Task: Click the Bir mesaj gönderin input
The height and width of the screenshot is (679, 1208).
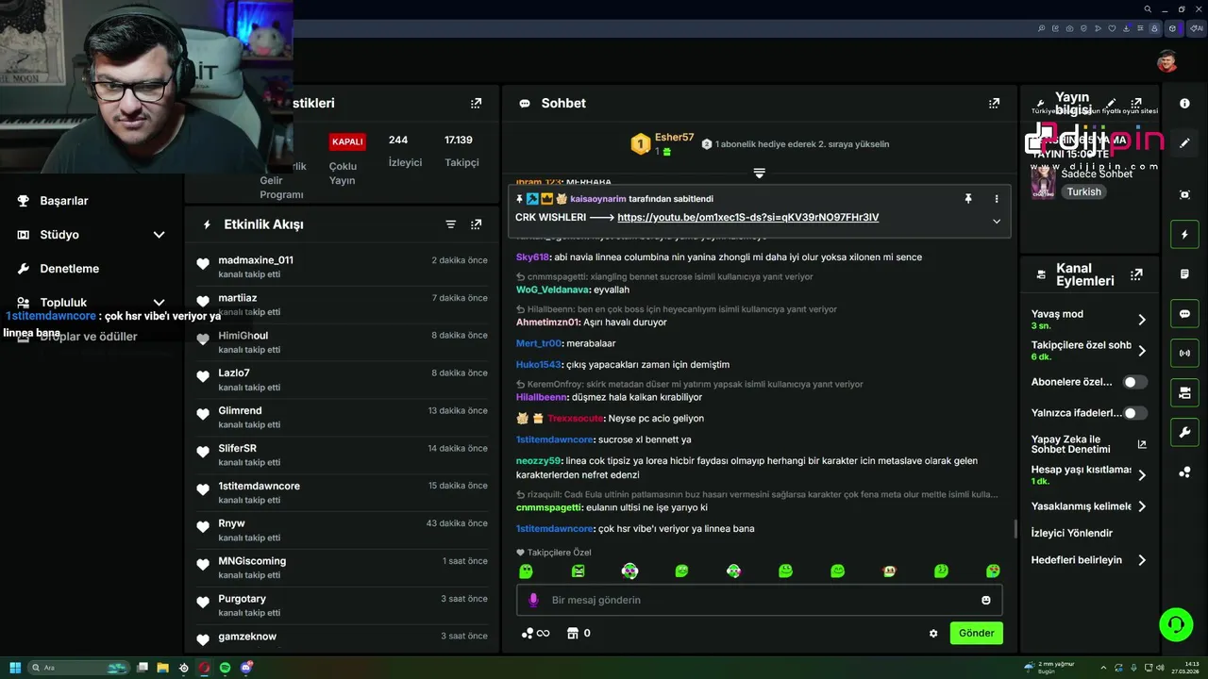Action: (x=759, y=600)
